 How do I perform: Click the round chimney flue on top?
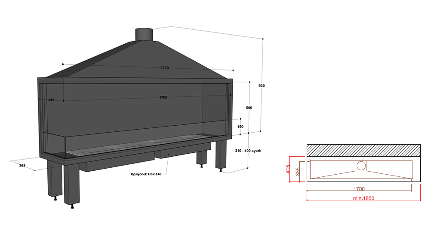click(x=144, y=35)
